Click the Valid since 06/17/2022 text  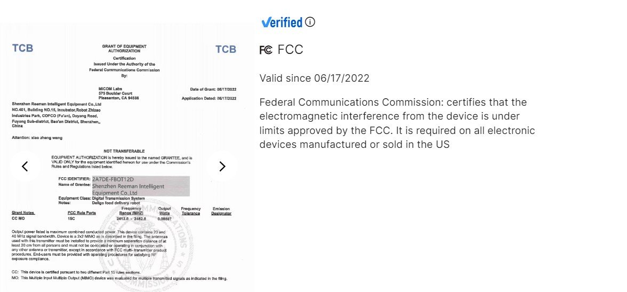315,78
